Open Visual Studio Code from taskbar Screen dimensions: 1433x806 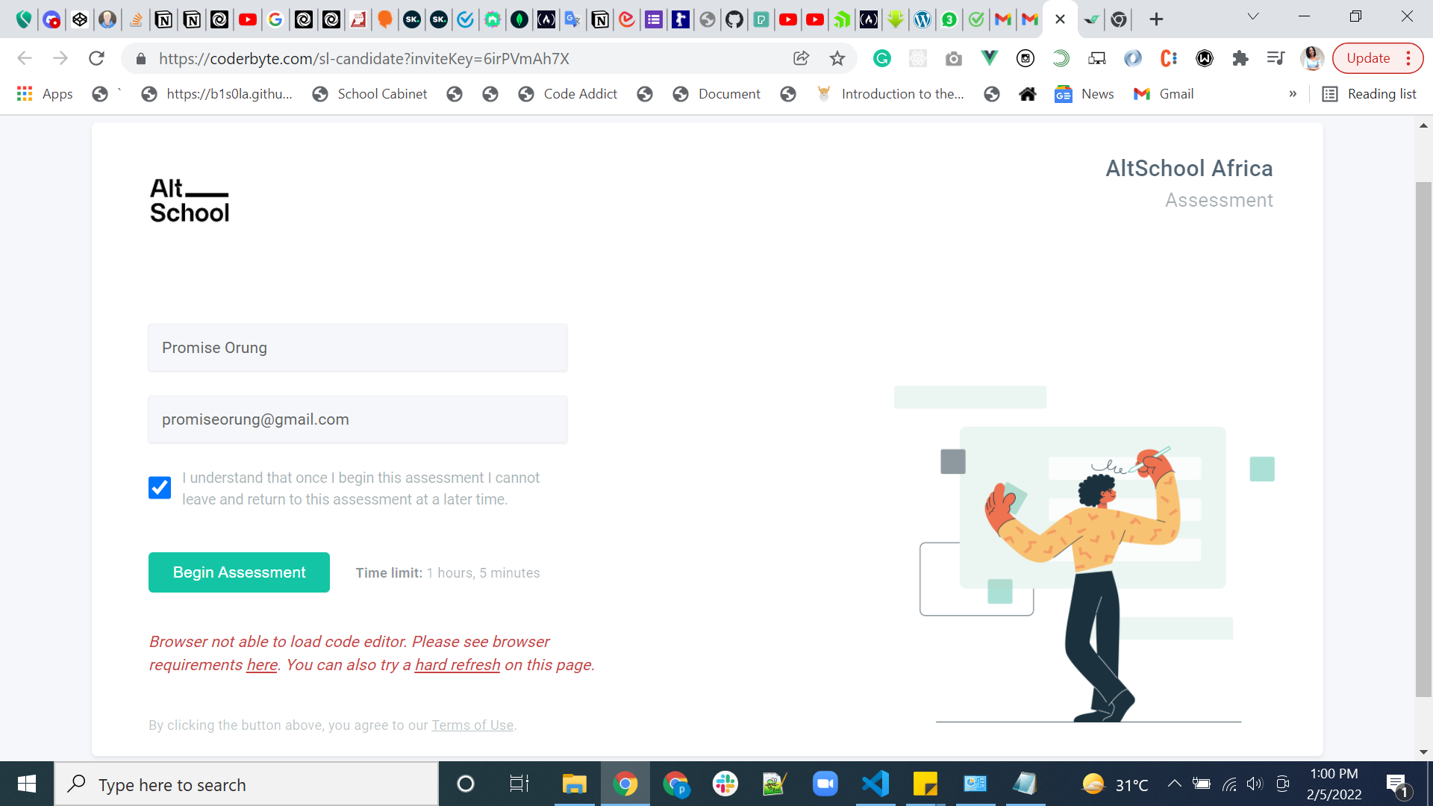tap(875, 784)
